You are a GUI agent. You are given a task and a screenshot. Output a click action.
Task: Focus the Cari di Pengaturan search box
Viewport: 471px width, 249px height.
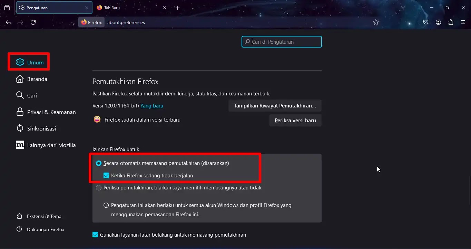coord(282,42)
